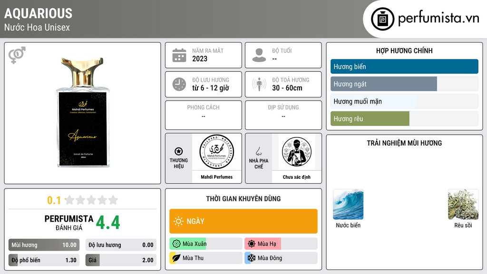This screenshot has height=274, width=487.
Task: Click the DỊP SỬ DỤNG card
Action: click(283, 115)
